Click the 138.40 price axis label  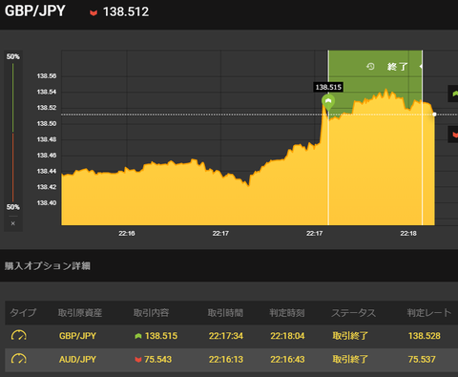(x=47, y=203)
